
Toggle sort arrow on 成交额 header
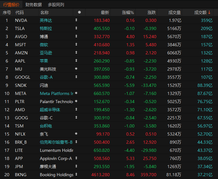209,12
